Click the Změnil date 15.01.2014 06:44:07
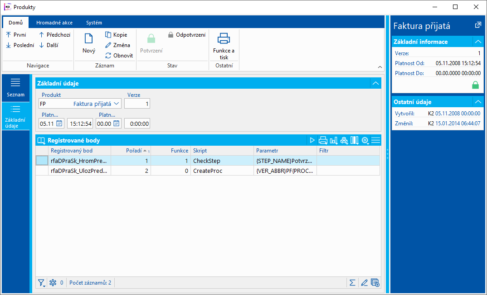This screenshot has width=487, height=295. pos(458,124)
